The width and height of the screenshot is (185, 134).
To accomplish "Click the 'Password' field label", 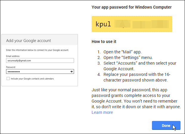I will [11, 67].
